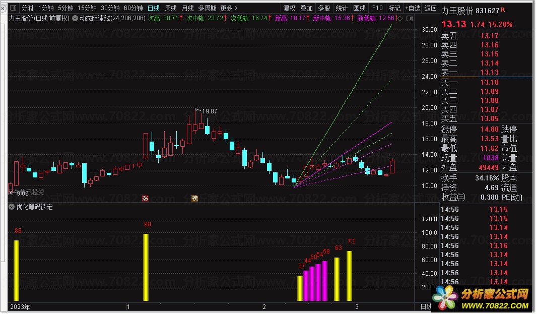Click the 2023年 timeline label
The height and width of the screenshot is (314, 537).
click(x=20, y=307)
